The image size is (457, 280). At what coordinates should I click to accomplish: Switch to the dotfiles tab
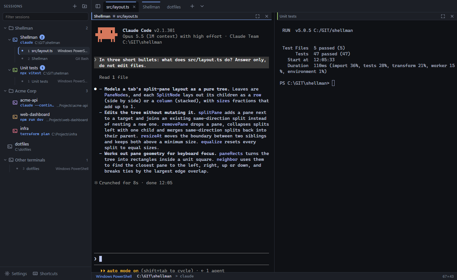click(x=174, y=7)
